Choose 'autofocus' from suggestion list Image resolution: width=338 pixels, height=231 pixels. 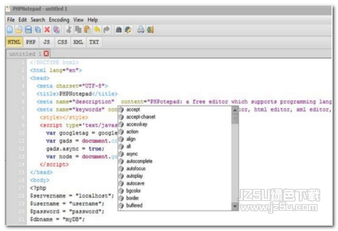136,169
